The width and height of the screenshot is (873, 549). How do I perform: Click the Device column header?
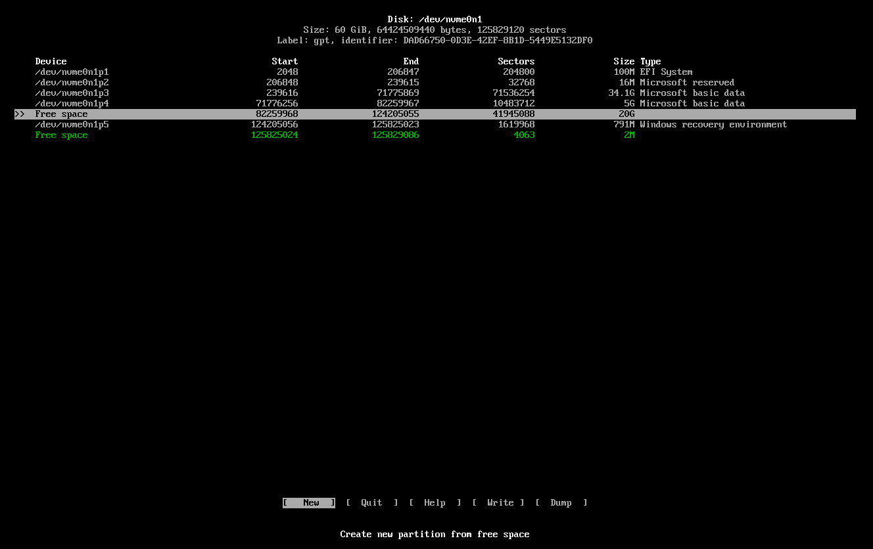pyautogui.click(x=51, y=62)
